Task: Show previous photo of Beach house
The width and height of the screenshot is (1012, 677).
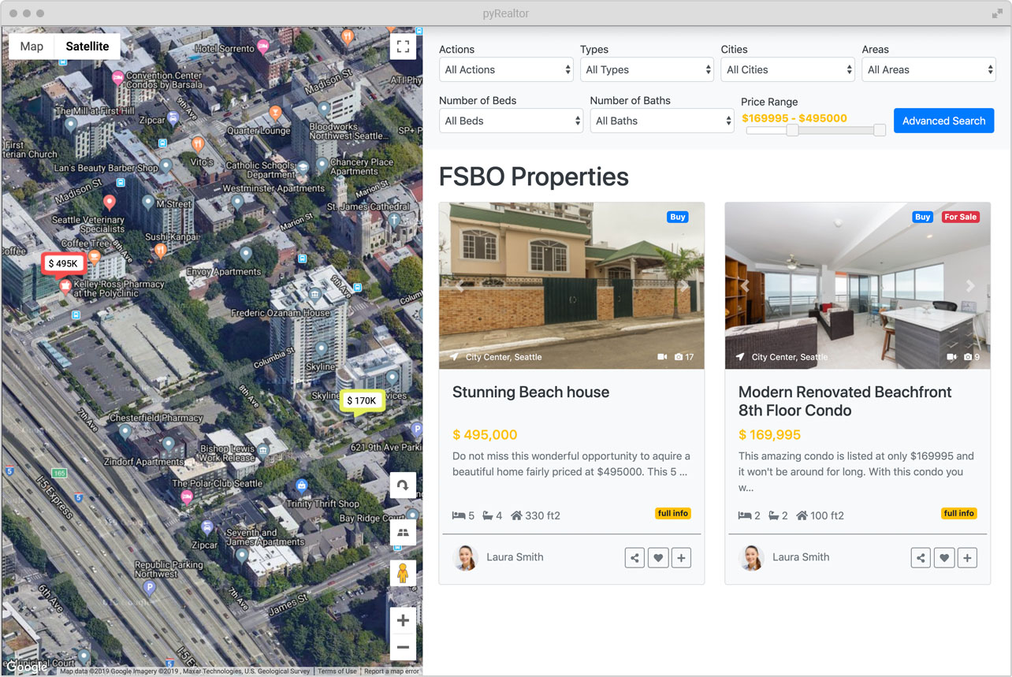Action: click(x=459, y=286)
